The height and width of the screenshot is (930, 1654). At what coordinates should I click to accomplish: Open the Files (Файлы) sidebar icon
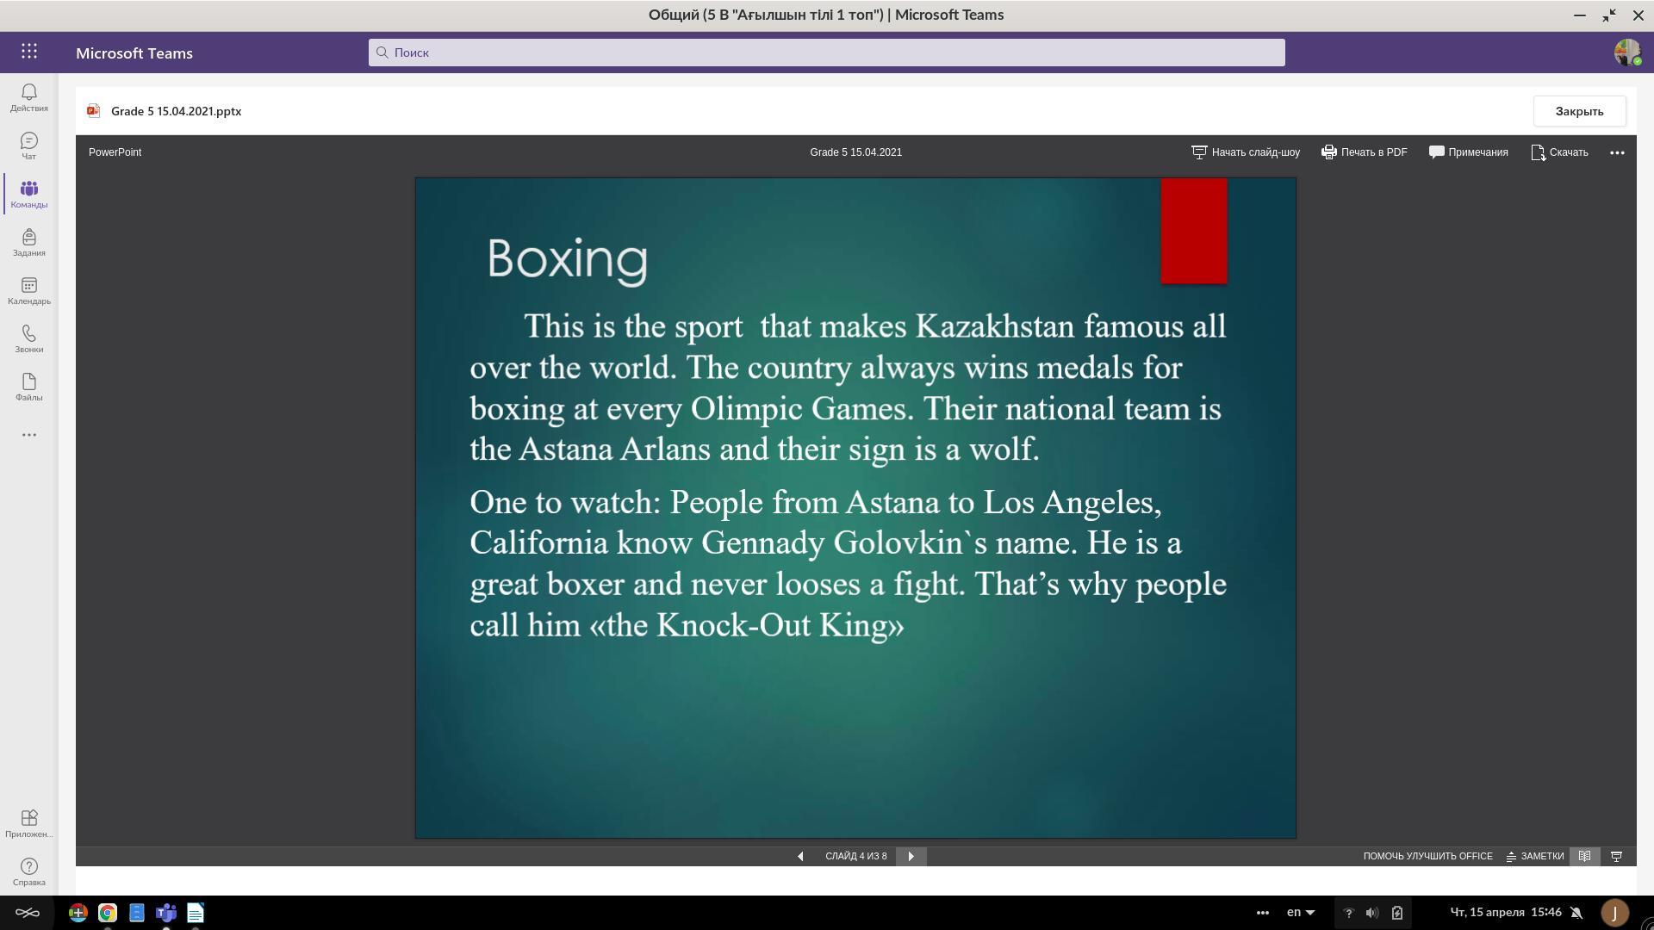28,387
